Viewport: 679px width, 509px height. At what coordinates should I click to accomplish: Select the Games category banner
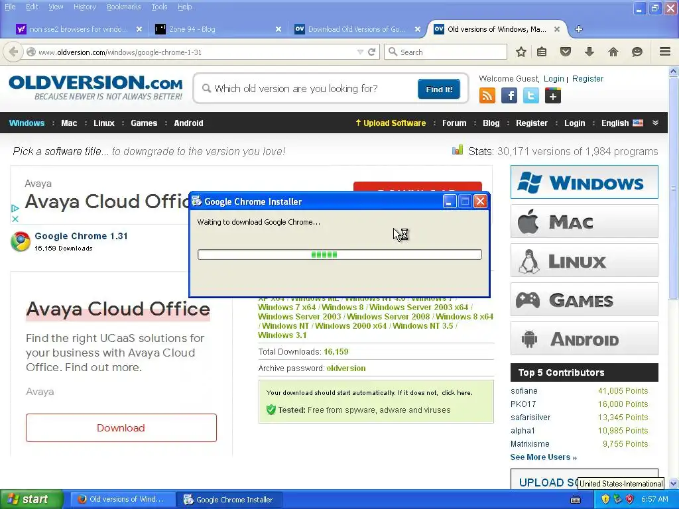point(584,299)
